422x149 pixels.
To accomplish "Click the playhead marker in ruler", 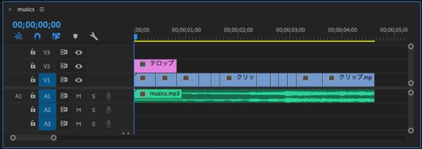I will tap(136, 37).
